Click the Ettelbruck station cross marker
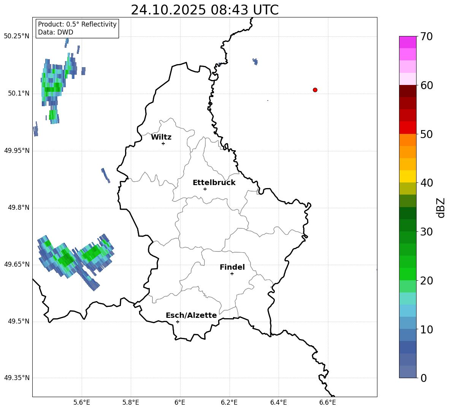450x410 pixels. click(x=205, y=189)
